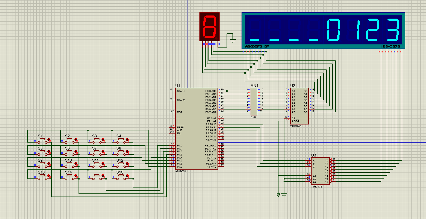Click the P2.7/A15 pin label
The image size is (426, 219).
point(211,140)
